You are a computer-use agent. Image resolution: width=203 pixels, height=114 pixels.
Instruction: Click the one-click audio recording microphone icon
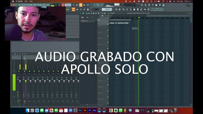coord(149,5)
